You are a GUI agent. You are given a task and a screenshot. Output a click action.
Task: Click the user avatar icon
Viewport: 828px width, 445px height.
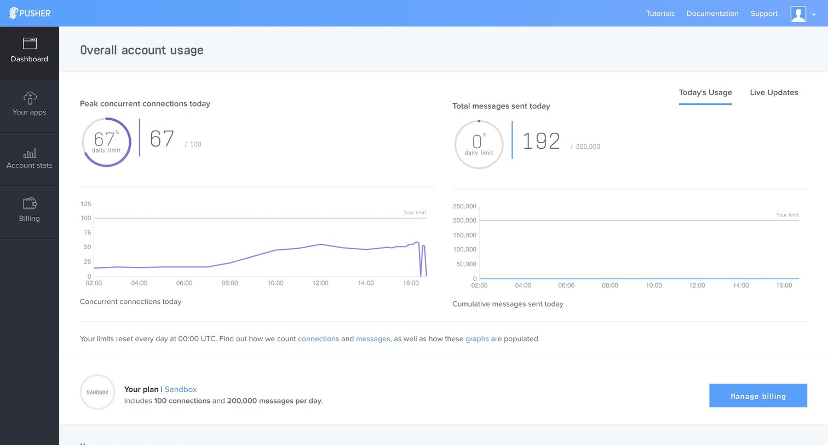(798, 14)
